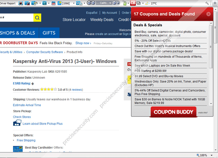Select the GIFTS tab
Viewport: 218px width, 158px height.
click(49, 33)
